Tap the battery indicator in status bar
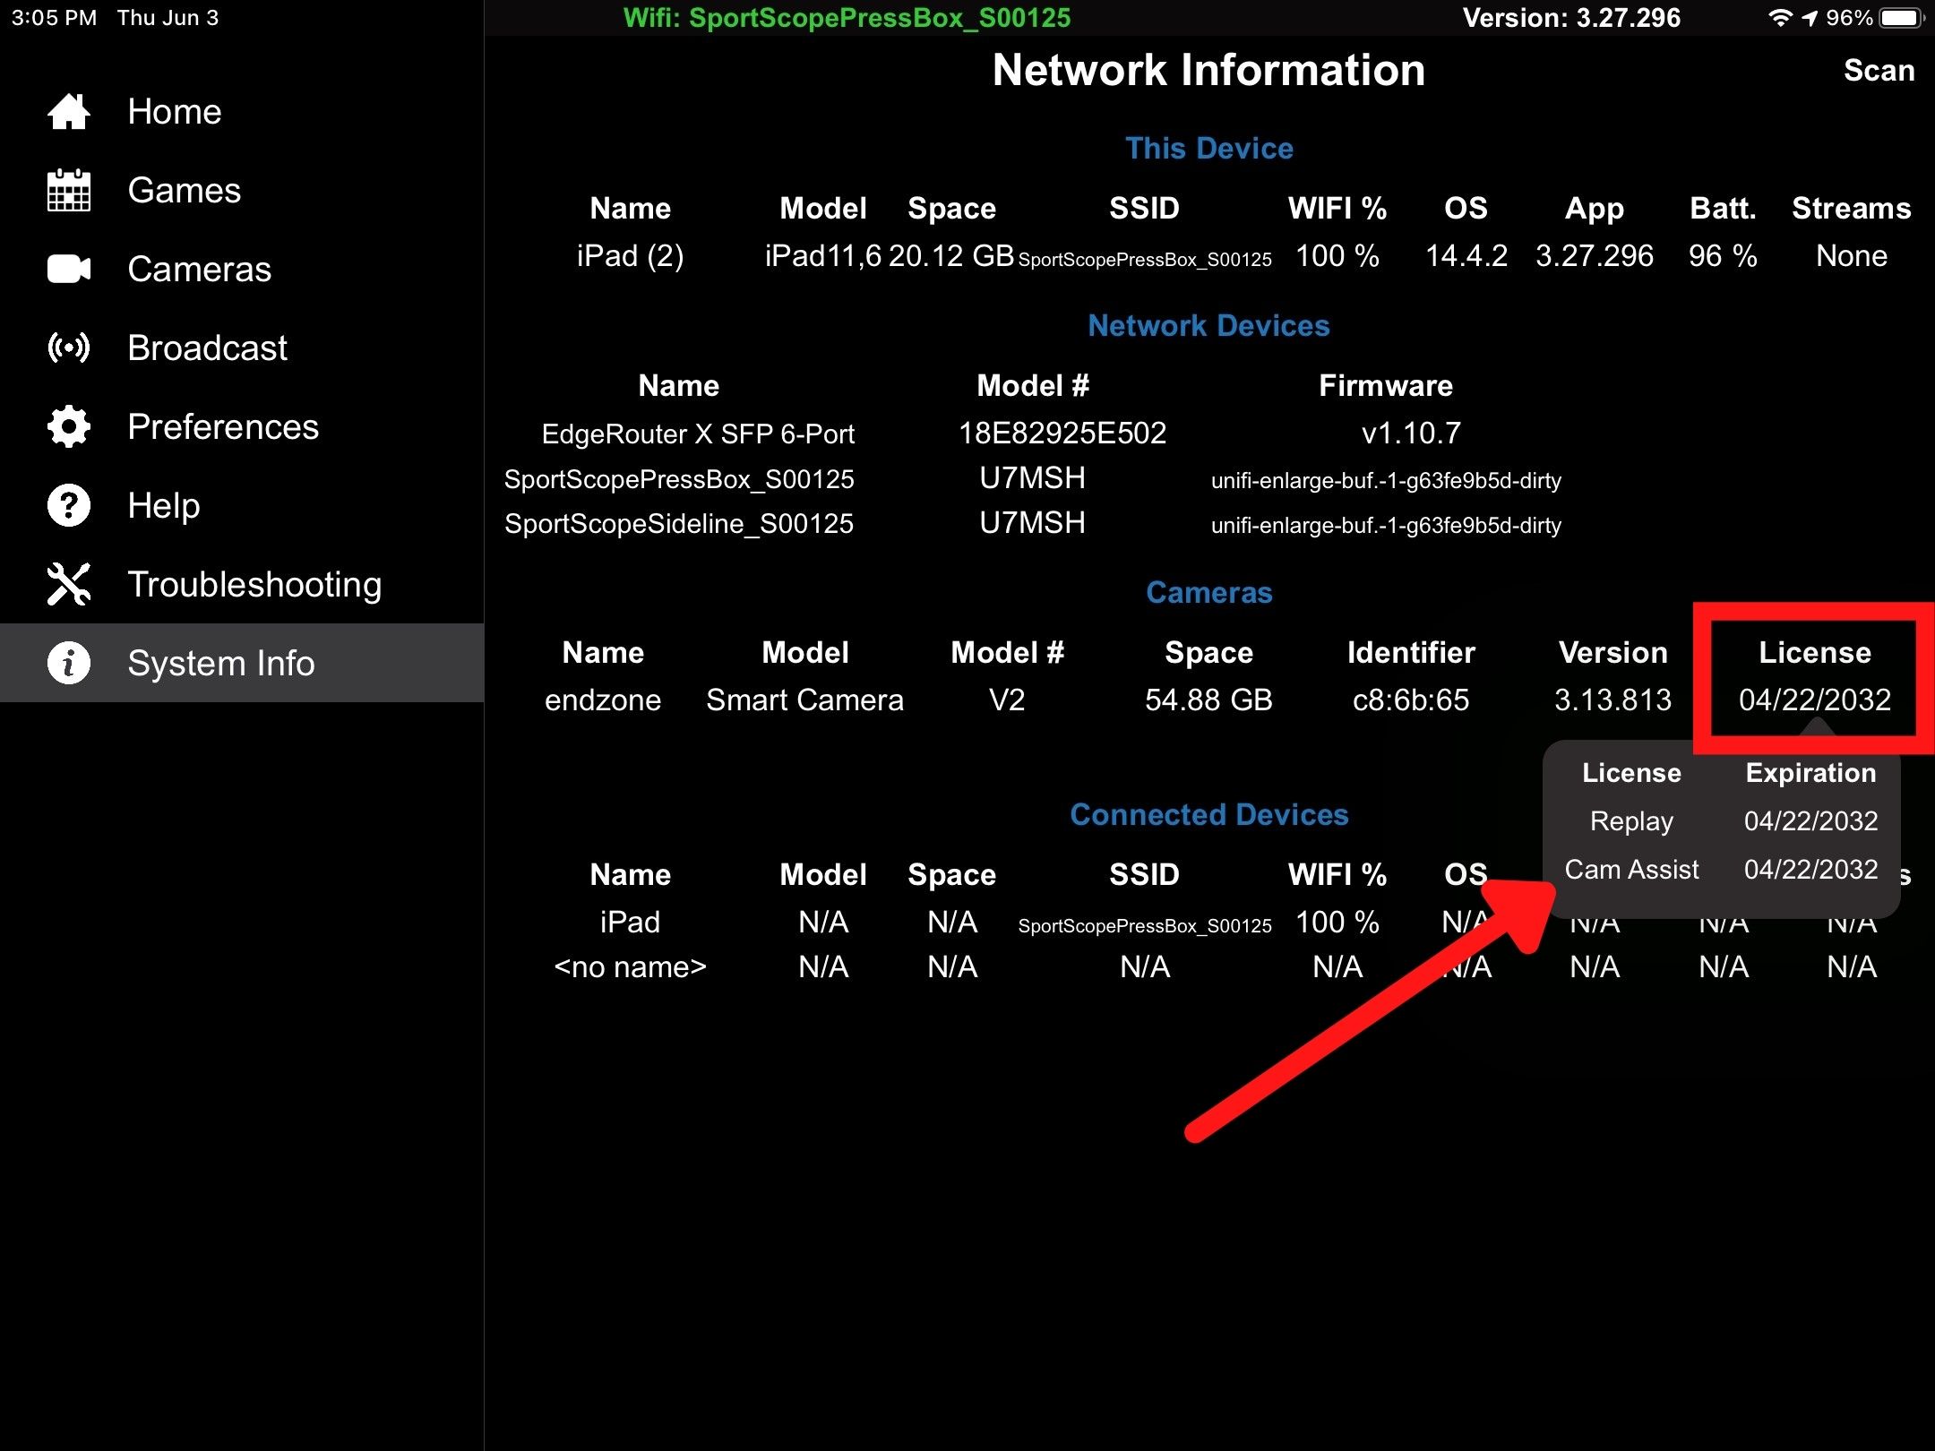1935x1451 pixels. (1902, 18)
